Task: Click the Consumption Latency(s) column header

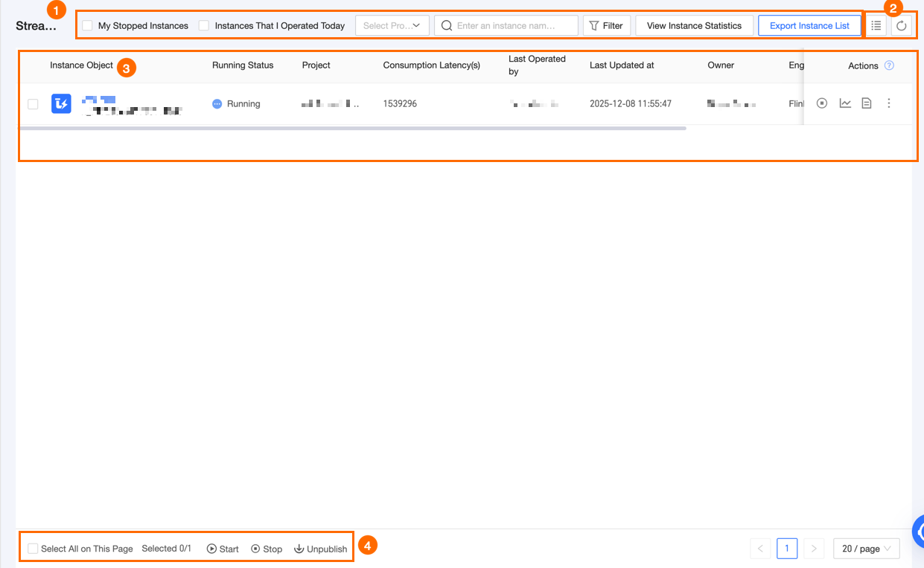Action: click(431, 65)
